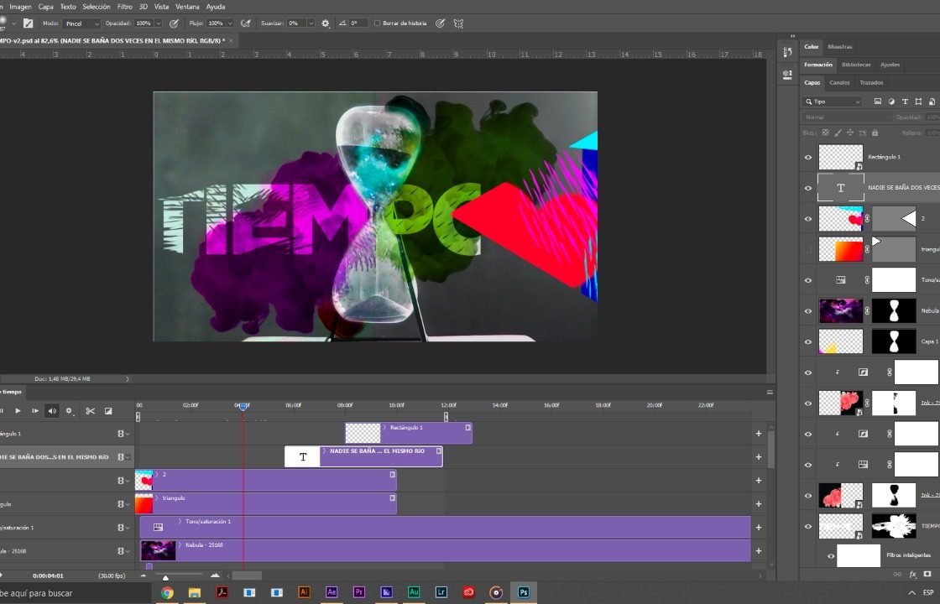Switch to the Bibliotecas tab

point(856,65)
